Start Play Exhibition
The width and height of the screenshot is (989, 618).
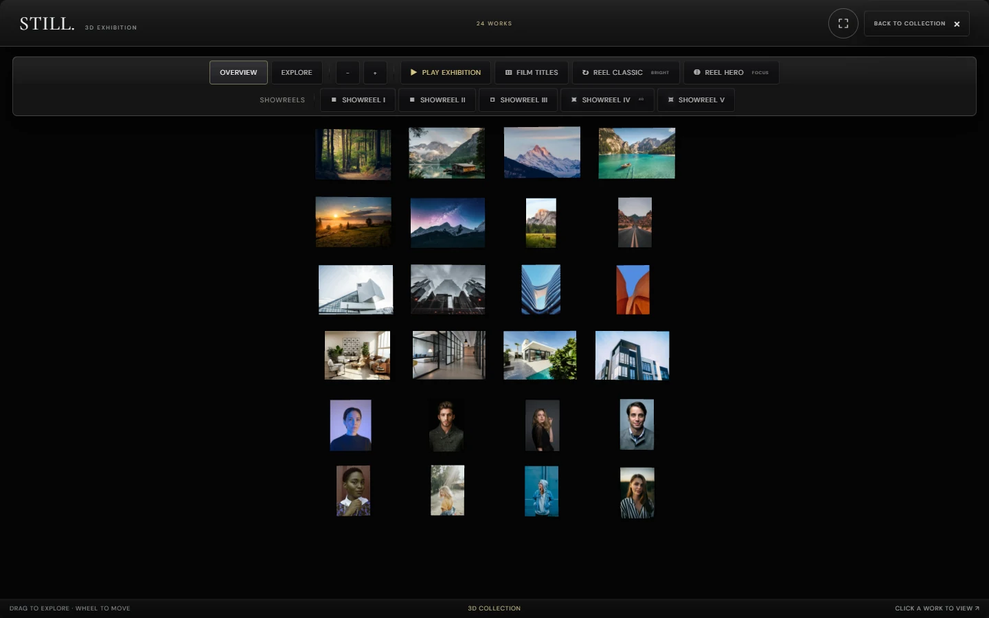pos(446,72)
